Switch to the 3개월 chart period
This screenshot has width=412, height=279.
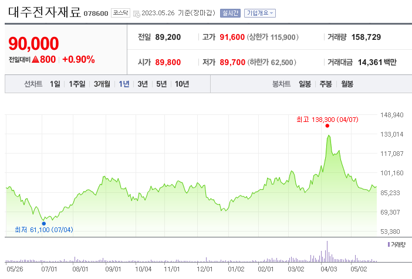102,84
